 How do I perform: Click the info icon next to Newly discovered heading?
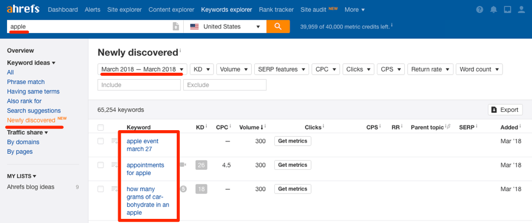180,50
